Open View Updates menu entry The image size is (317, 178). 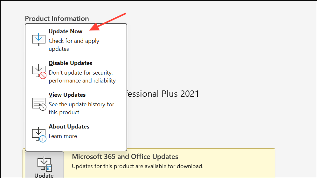pos(67,95)
